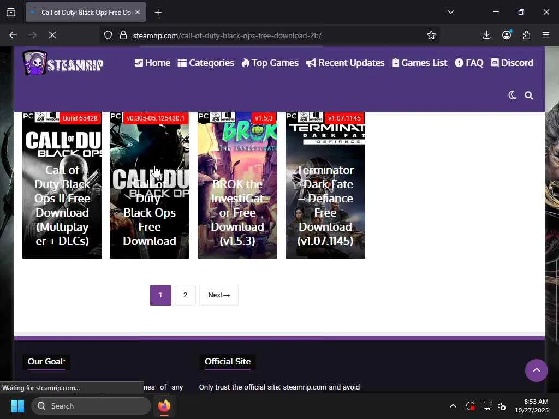
Task: Open the Top Games page
Action: click(270, 63)
